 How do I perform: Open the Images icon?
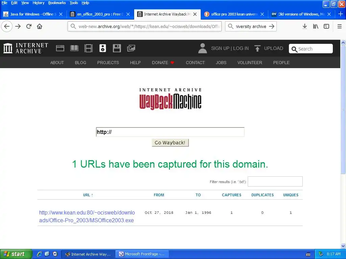pos(131,48)
